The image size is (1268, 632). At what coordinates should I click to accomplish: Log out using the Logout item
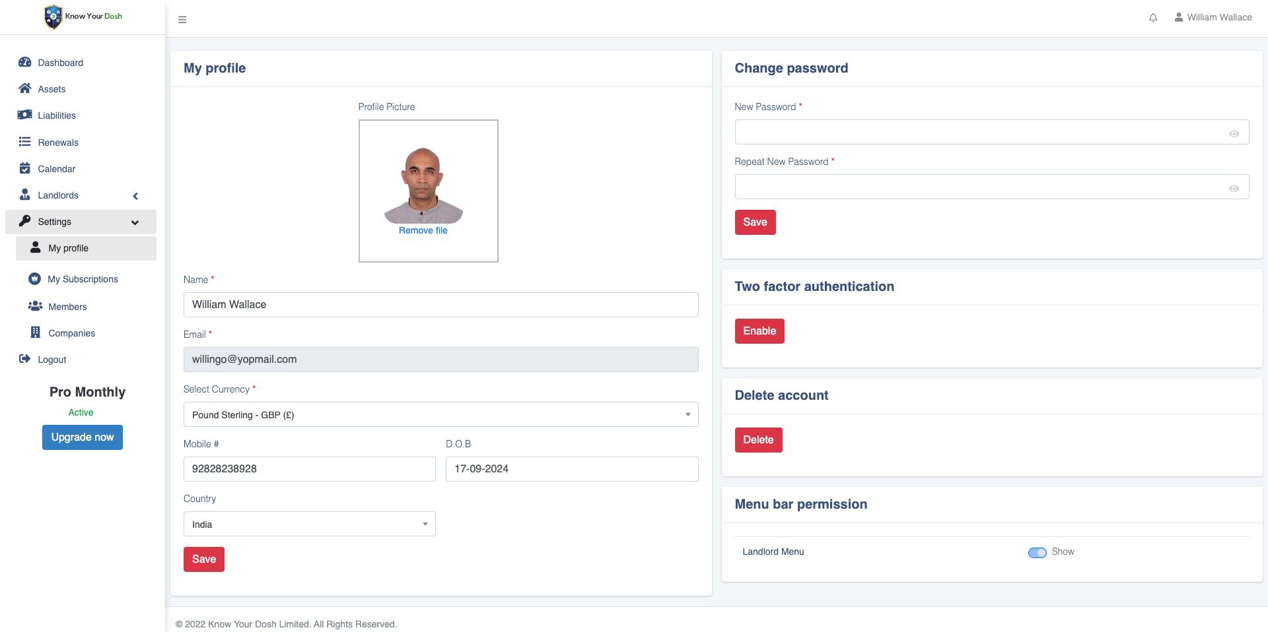(52, 360)
